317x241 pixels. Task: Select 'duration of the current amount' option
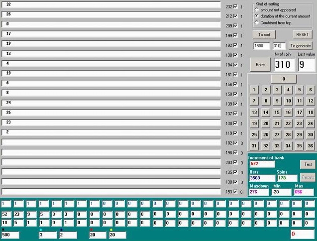coord(257,16)
